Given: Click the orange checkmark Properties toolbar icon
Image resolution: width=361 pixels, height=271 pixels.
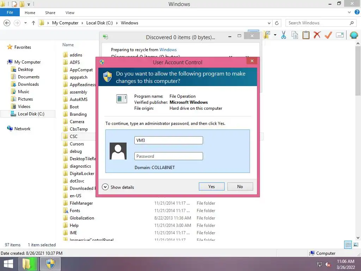Looking at the screenshot, I should tap(328, 35).
